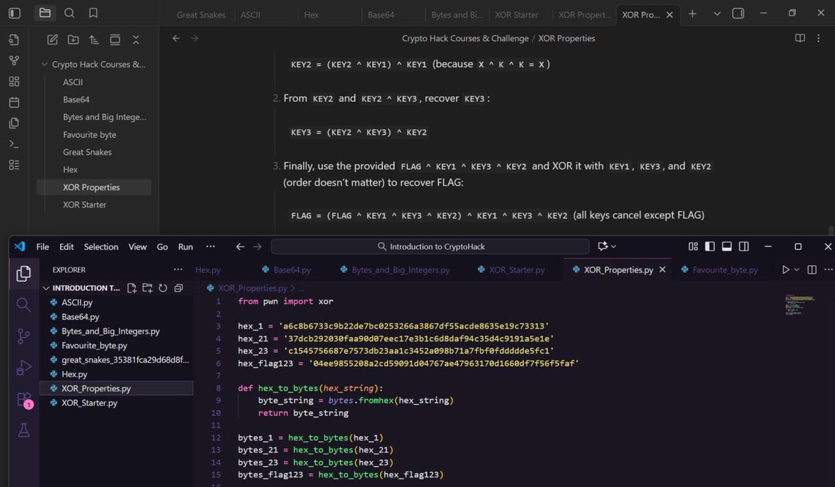The width and height of the screenshot is (835, 487).
Task: Open templates icon in Obsidian ribbon
Action: tap(14, 123)
